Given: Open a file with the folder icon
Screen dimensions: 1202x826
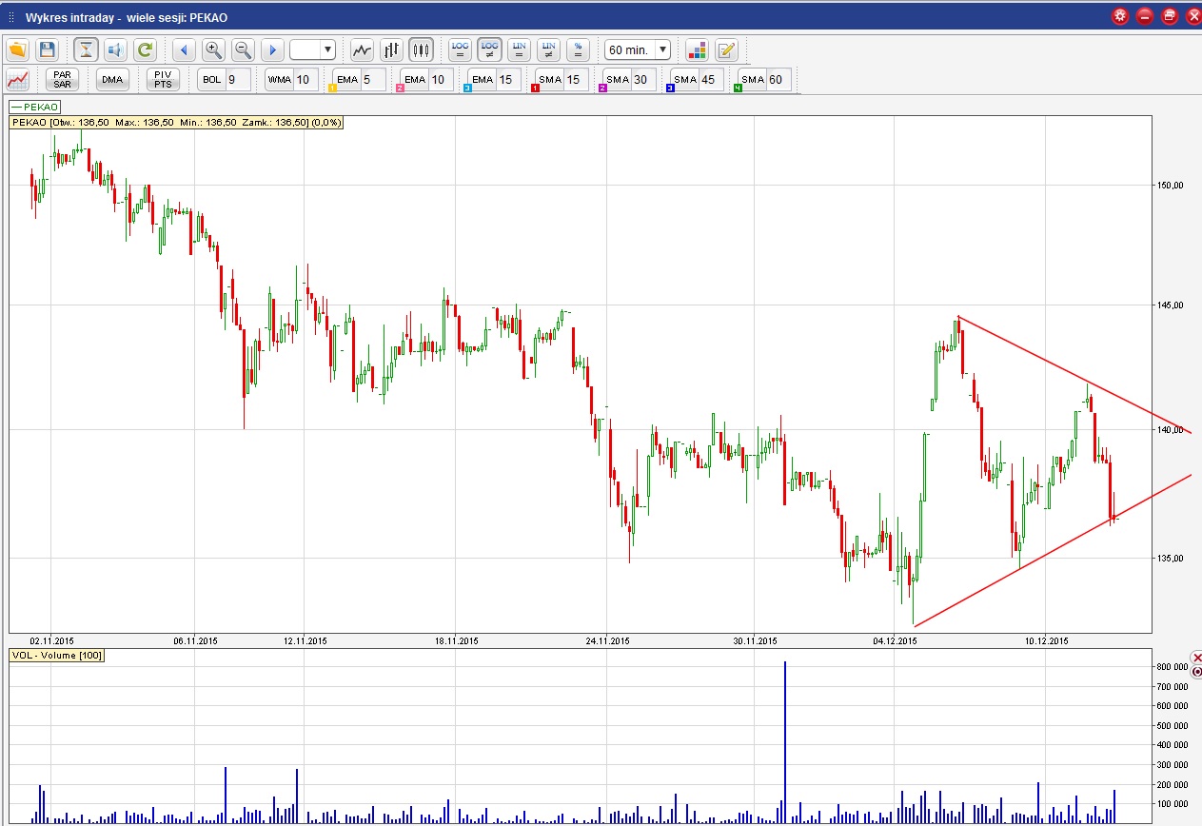Looking at the screenshot, I should click(17, 49).
